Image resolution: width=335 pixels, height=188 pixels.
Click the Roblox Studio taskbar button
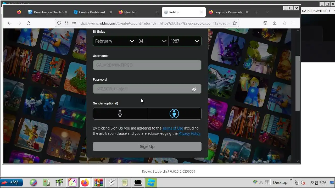point(151,183)
